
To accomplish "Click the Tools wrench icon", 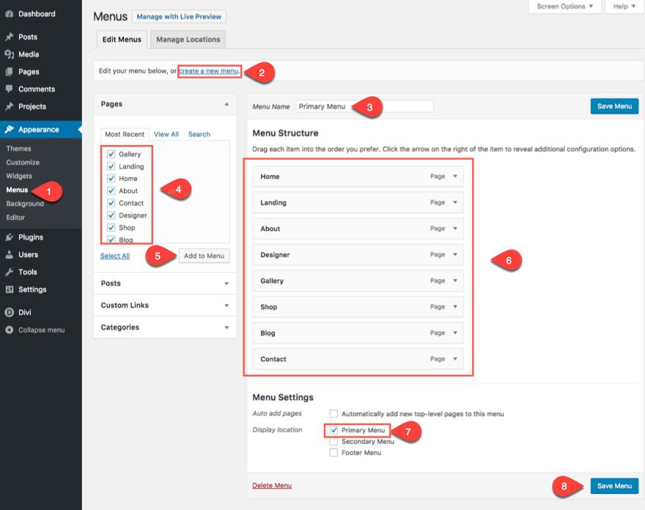I will [x=9, y=272].
